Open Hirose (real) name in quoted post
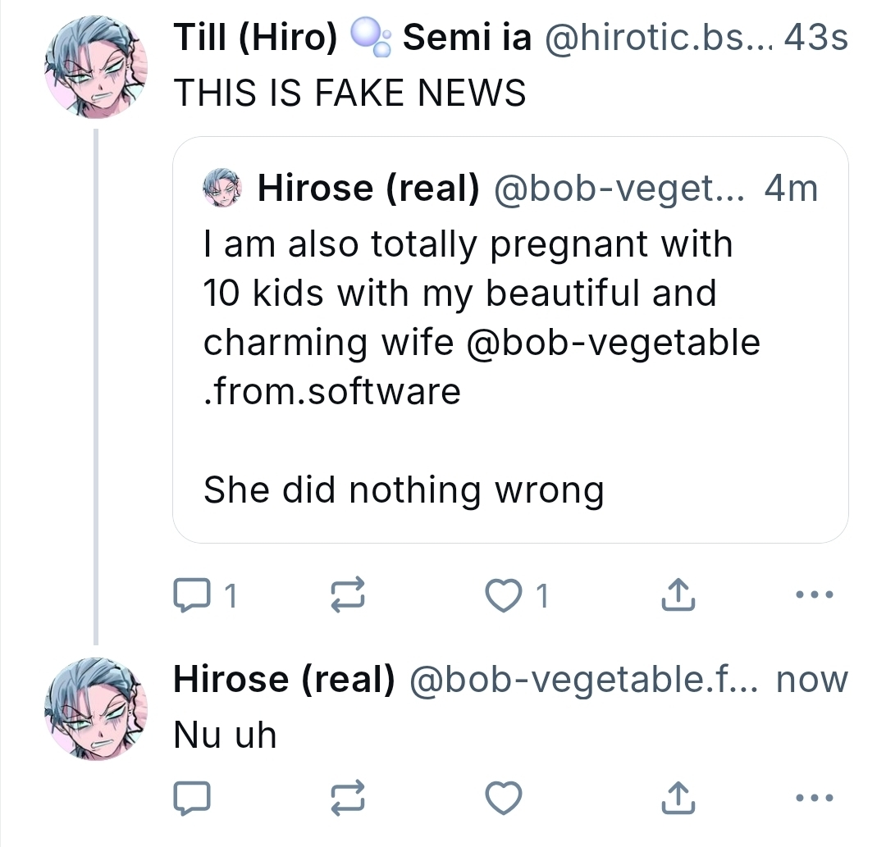 (369, 189)
